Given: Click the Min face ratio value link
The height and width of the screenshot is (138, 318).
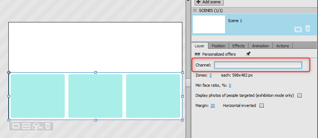Looking at the screenshot, I should click(x=230, y=86).
